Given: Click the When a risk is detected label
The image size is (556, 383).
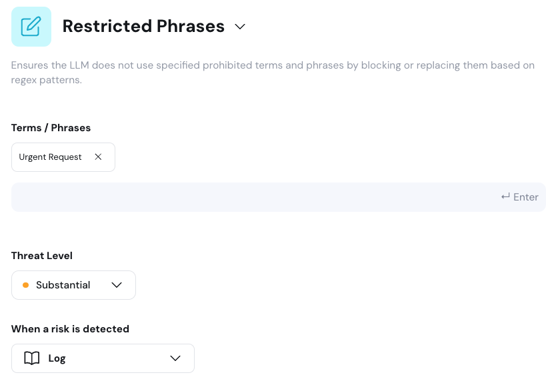Looking at the screenshot, I should pyautogui.click(x=70, y=329).
